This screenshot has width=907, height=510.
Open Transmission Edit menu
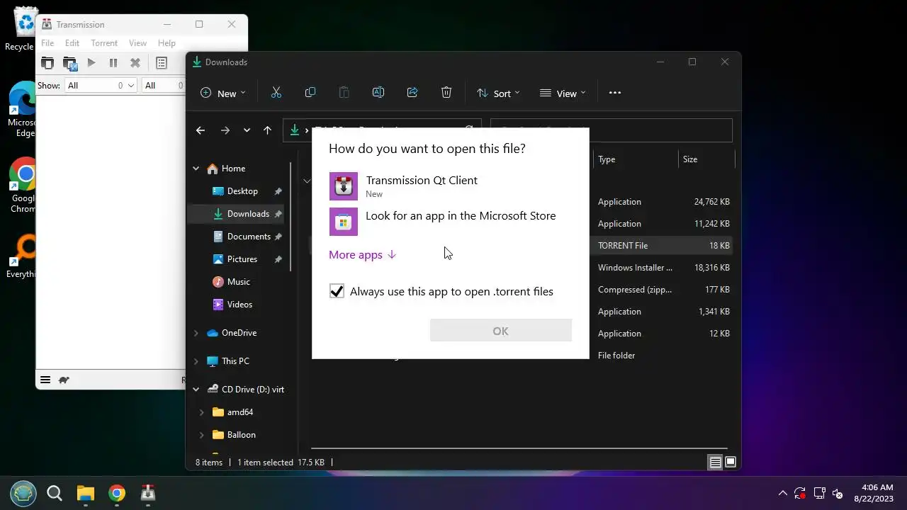tap(72, 43)
